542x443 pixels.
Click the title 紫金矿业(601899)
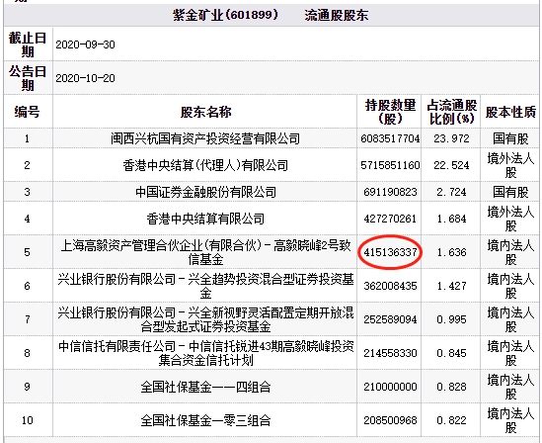pyautogui.click(x=225, y=15)
